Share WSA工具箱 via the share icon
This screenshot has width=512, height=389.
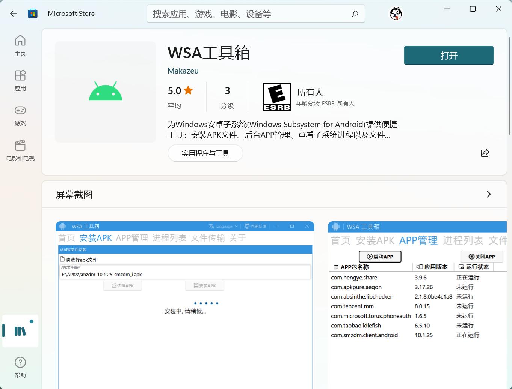(485, 153)
